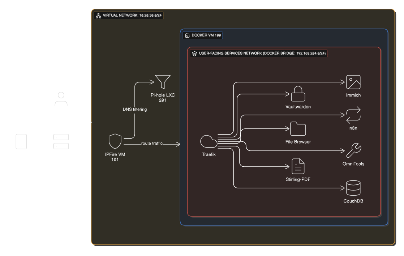Select the Traefik cloud icon
Viewport: 404px width, 256px height.
pyautogui.click(x=209, y=142)
